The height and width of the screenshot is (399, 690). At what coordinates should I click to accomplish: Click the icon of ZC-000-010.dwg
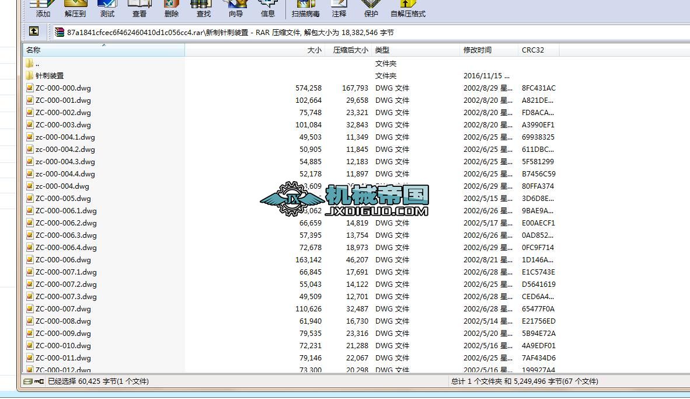(x=30, y=345)
